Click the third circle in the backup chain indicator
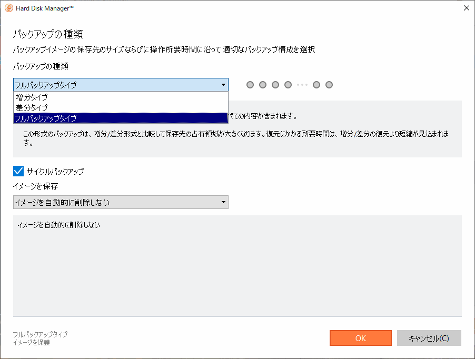This screenshot has height=359, width=475. 275,84
